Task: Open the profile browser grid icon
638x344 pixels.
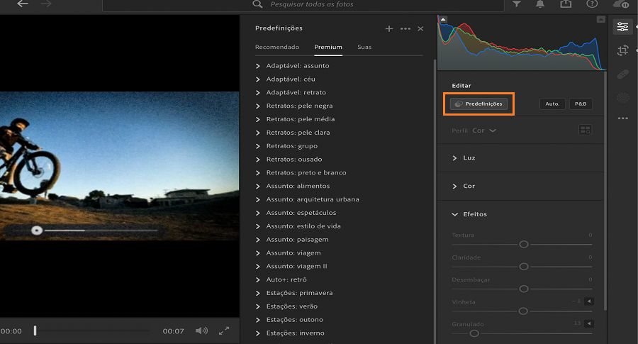Action: click(585, 131)
